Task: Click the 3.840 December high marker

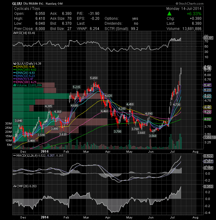Action: pyautogui.click(x=19, y=121)
